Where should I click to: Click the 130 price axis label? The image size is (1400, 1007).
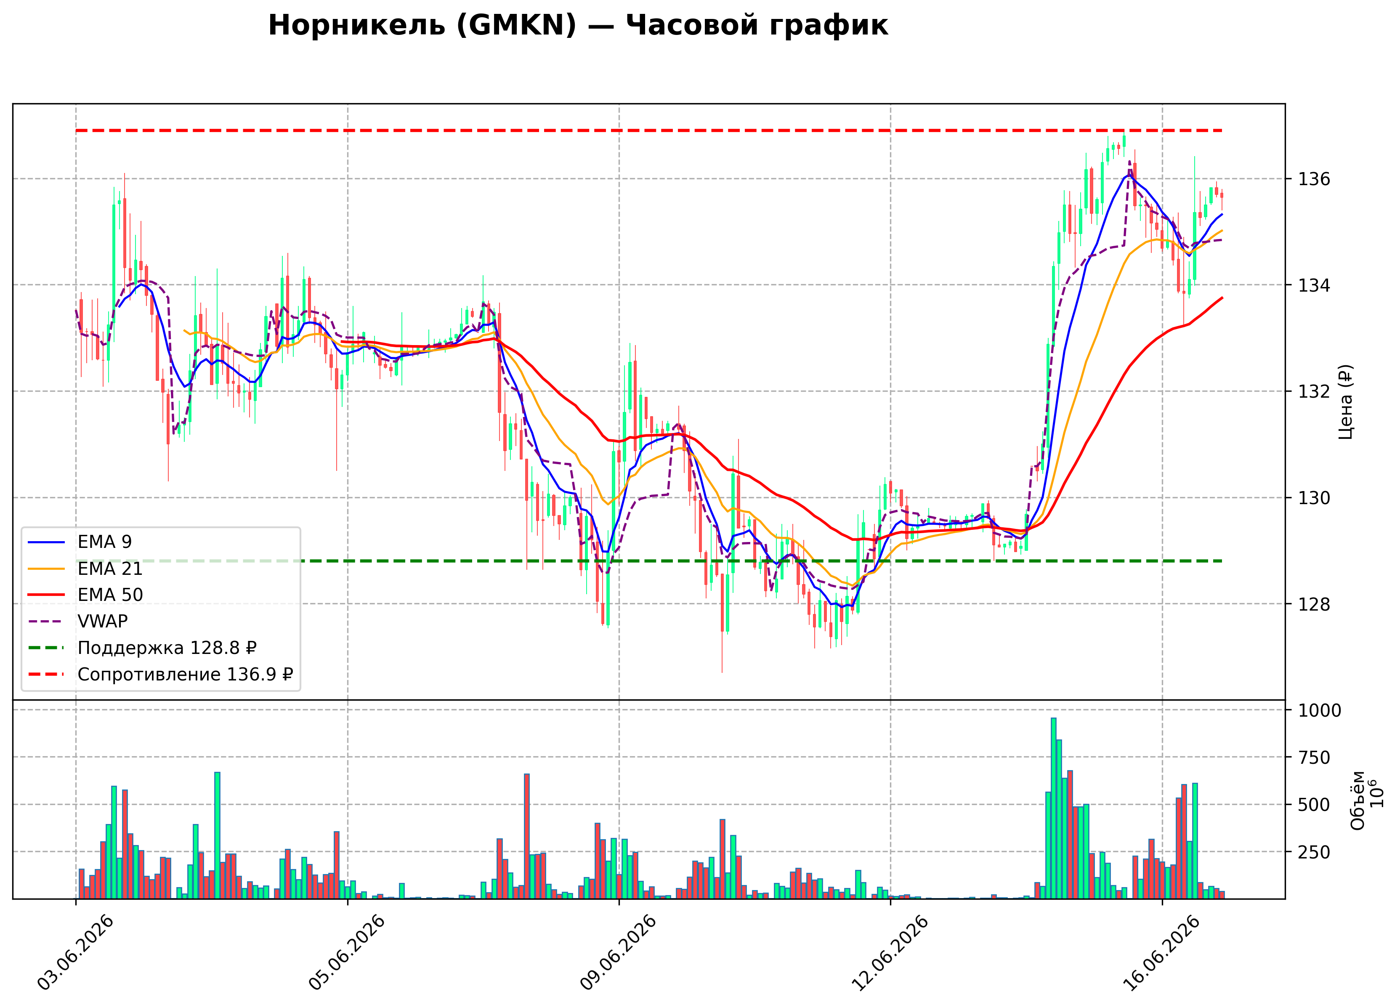1314,498
